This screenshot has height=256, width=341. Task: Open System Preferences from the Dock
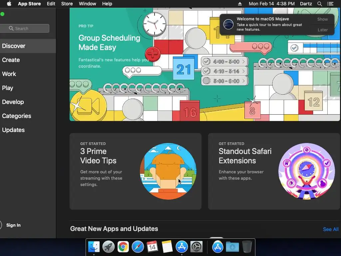click(x=196, y=247)
